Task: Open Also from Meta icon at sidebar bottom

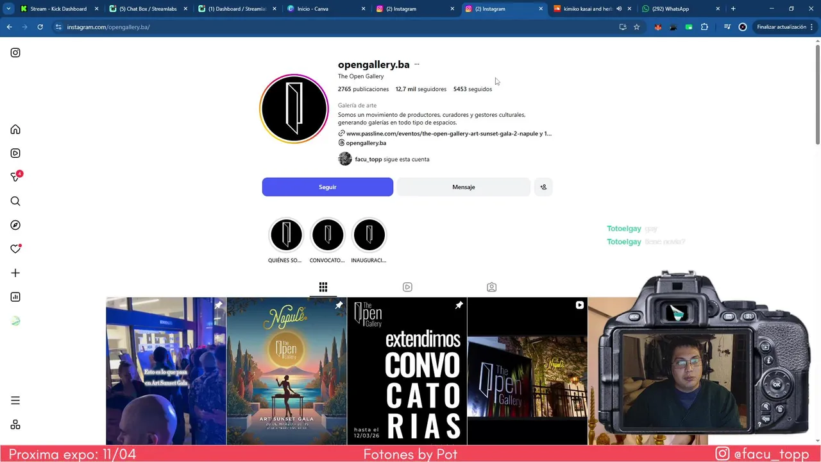Action: [15, 425]
